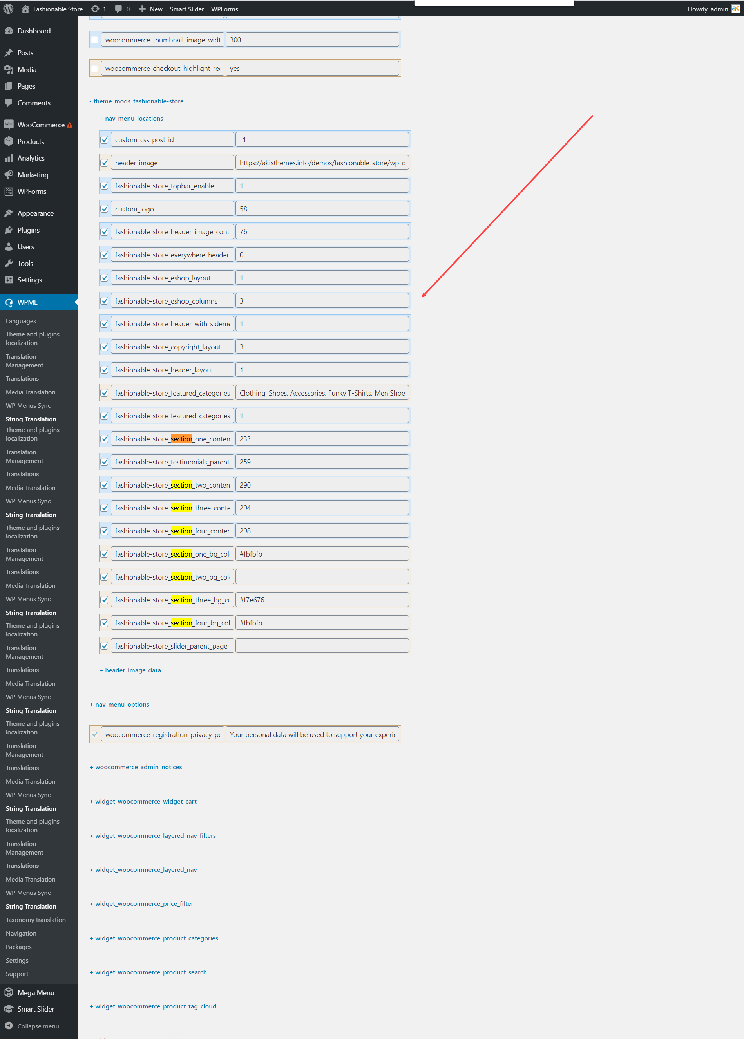Viewport: 744px width, 1039px height.
Task: Open the WordPress logo menu
Action: point(8,9)
